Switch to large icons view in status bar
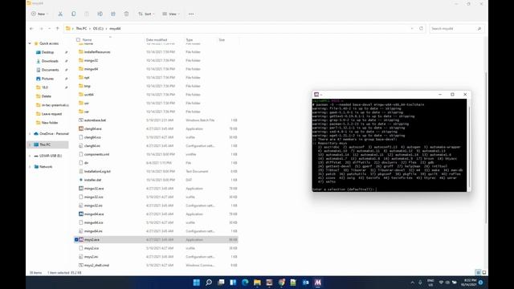This screenshot has width=514, height=289. 484,272
